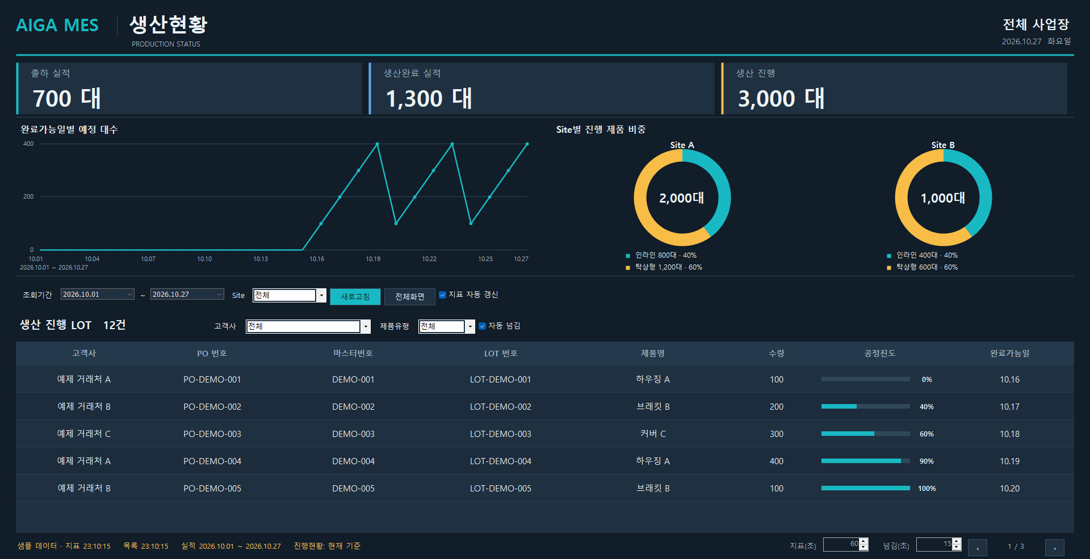Uncheck the 자동 넘김 checkbox
The image size is (1090, 559).
tap(483, 326)
